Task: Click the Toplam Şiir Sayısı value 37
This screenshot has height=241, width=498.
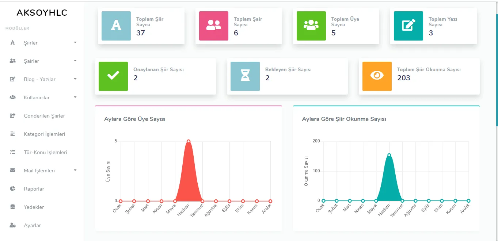Action: click(141, 33)
